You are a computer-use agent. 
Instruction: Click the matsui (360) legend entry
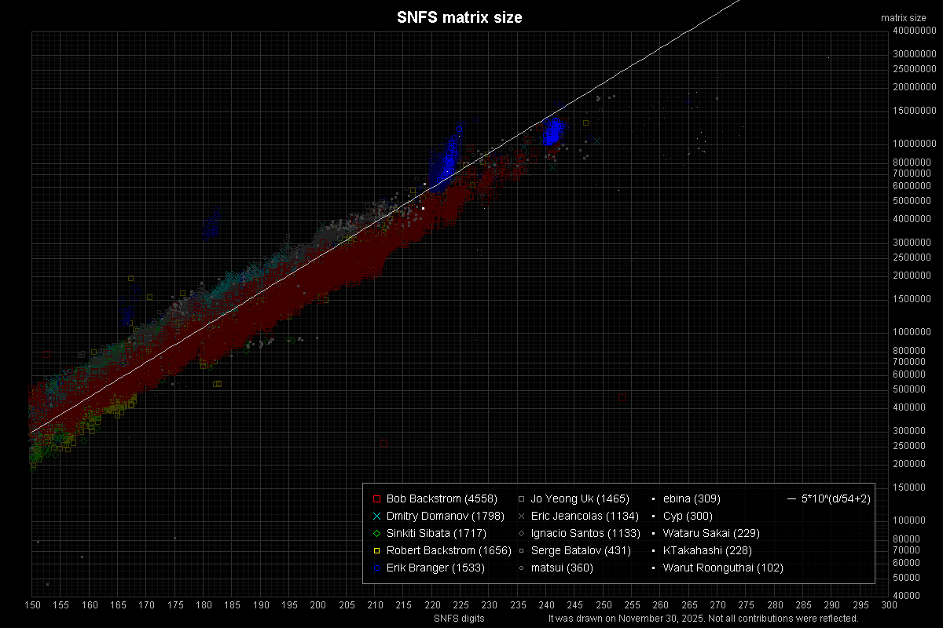tap(562, 568)
